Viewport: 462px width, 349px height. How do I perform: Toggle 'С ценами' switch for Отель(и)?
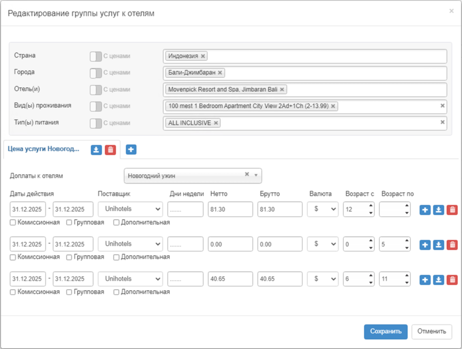point(96,90)
